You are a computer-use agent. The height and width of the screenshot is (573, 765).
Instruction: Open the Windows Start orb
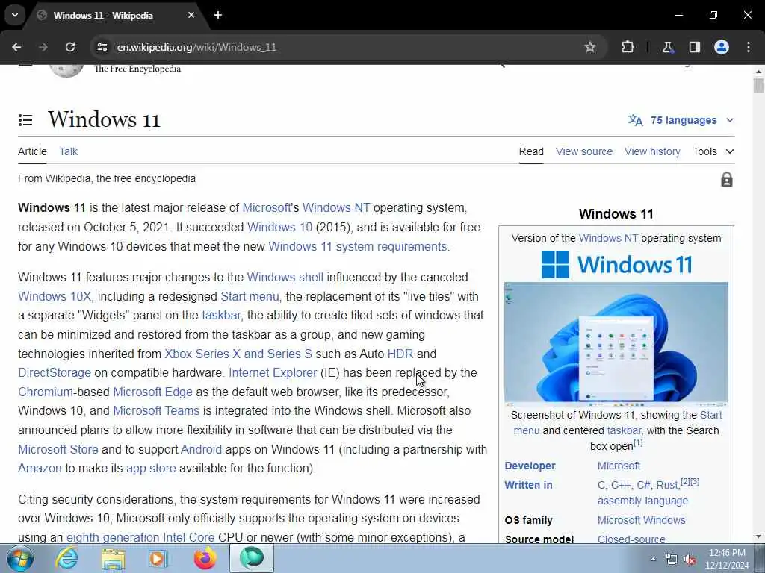20,558
